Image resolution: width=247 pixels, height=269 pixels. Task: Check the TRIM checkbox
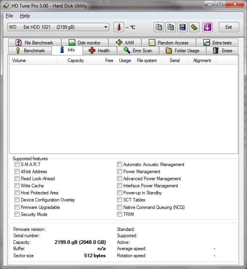click(x=119, y=214)
